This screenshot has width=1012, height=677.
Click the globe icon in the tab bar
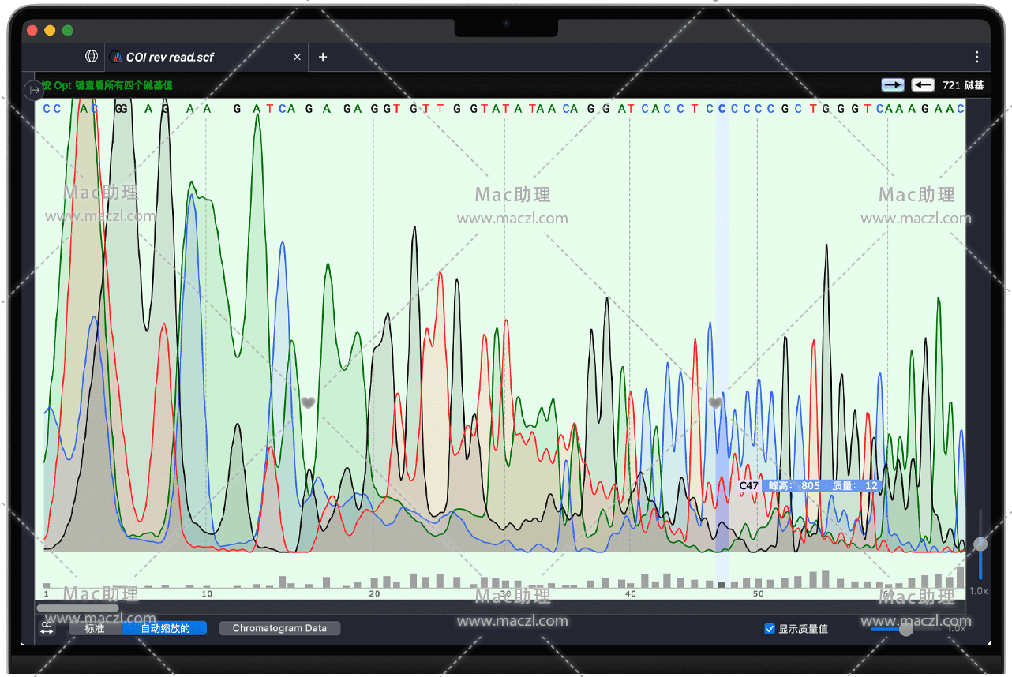click(92, 56)
